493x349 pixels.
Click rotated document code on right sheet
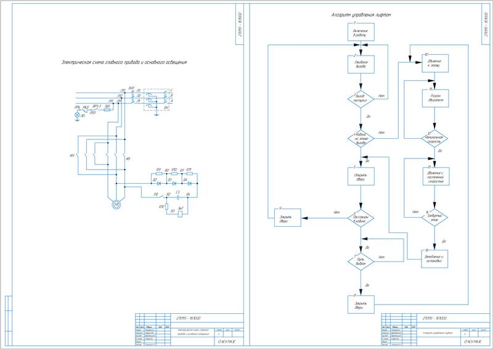[486, 25]
